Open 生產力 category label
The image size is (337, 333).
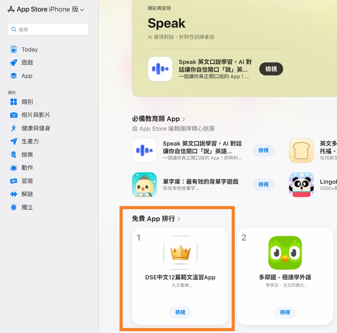point(30,141)
